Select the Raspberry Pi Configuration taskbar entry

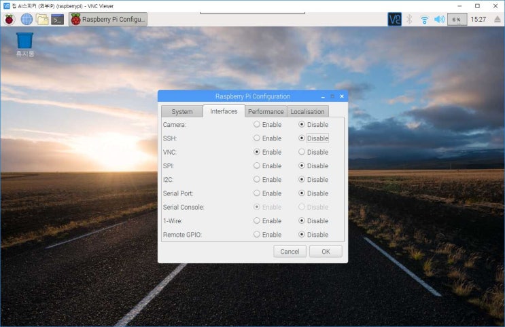click(x=108, y=19)
